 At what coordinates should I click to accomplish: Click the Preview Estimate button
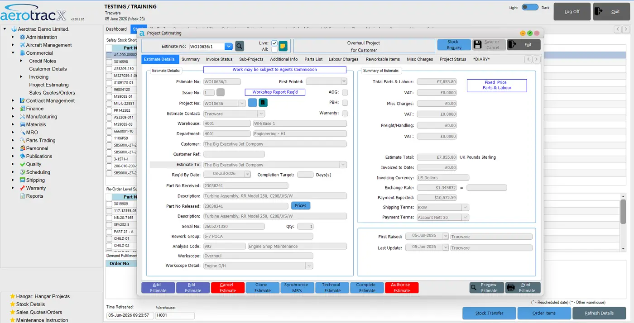486,288
